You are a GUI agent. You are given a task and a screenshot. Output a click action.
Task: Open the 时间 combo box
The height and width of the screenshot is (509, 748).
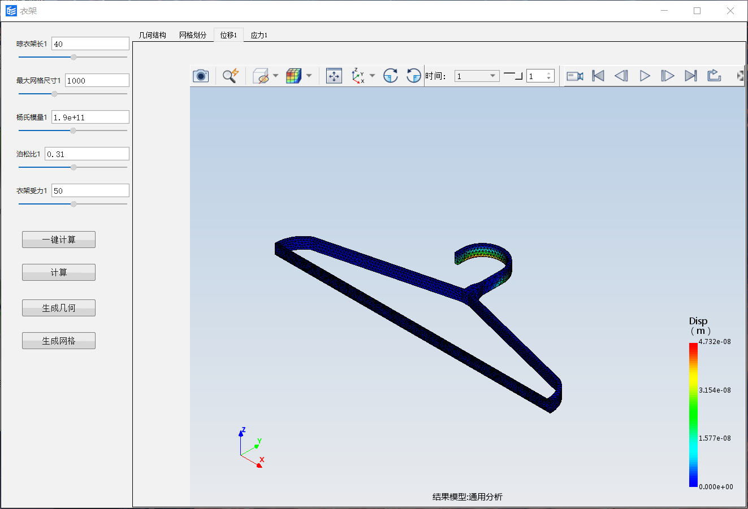tap(477, 76)
